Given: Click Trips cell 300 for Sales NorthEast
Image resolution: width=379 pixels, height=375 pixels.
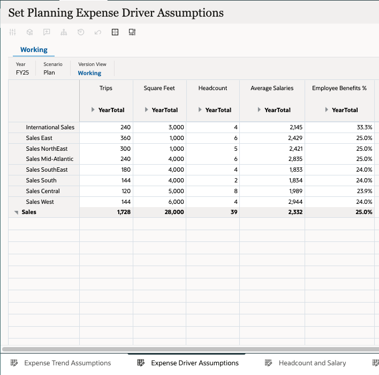Looking at the screenshot, I should point(106,149).
